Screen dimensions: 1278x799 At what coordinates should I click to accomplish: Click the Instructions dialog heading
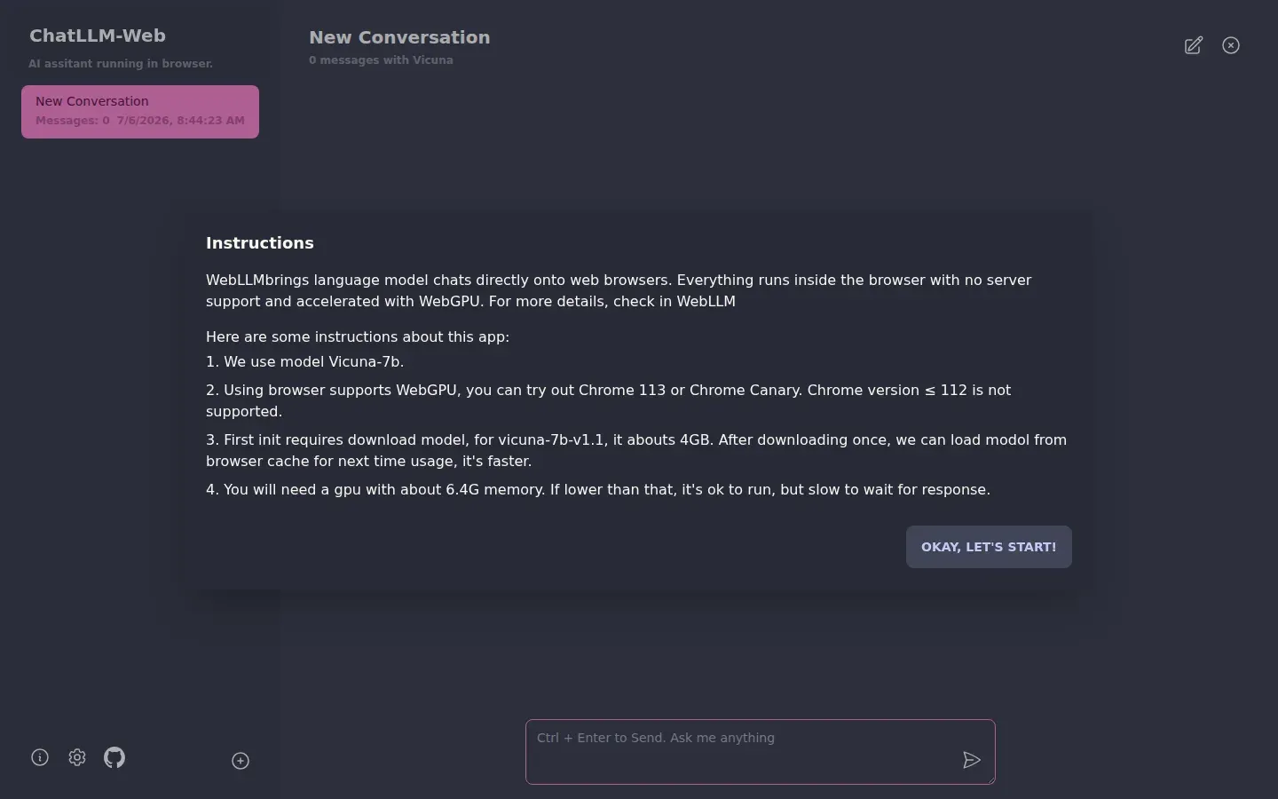point(260,243)
